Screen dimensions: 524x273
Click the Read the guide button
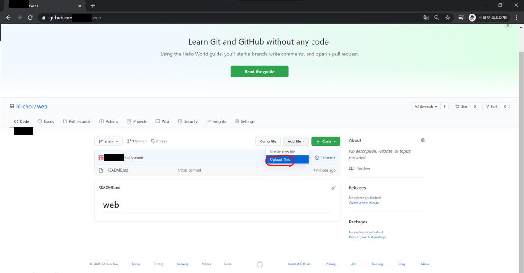coord(259,72)
